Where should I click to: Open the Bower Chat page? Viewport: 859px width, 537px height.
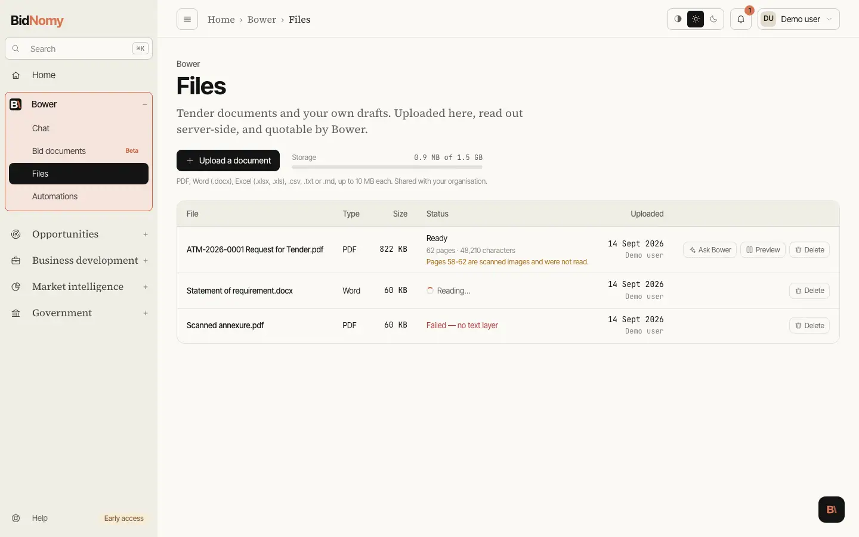coord(79,128)
